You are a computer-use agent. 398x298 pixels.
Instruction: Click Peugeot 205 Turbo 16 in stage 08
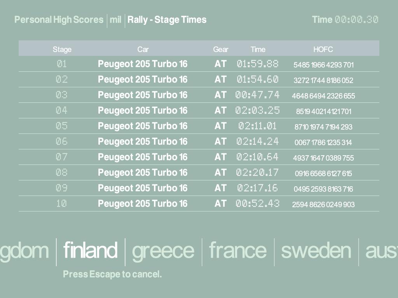tap(143, 173)
